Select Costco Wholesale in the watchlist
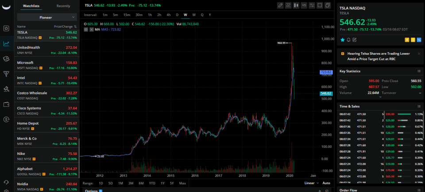The height and width of the screenshot is (192, 425). point(47,95)
